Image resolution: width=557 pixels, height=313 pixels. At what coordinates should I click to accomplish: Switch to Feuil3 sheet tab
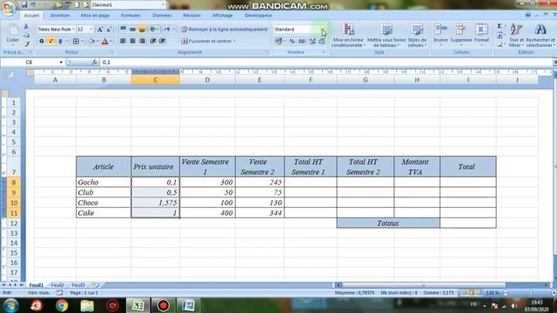click(x=78, y=285)
